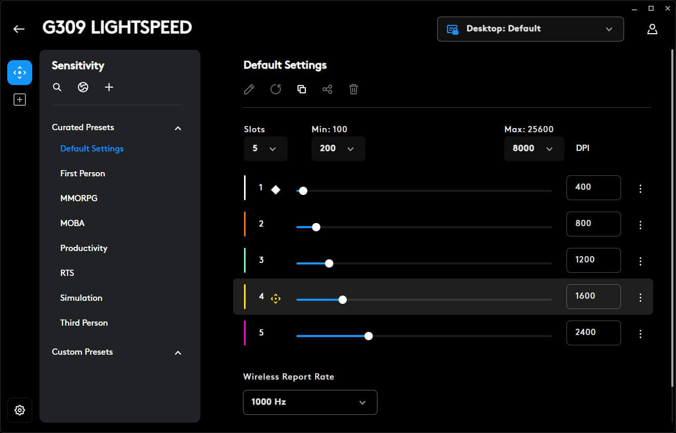Delete the preset with the trash icon

pyautogui.click(x=354, y=89)
